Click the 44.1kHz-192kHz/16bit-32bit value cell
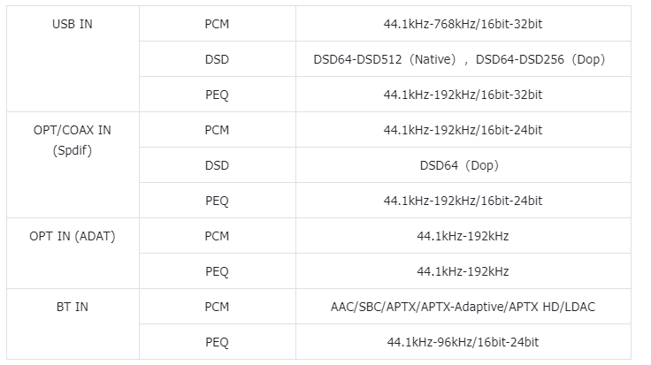651x365 pixels. 463,95
